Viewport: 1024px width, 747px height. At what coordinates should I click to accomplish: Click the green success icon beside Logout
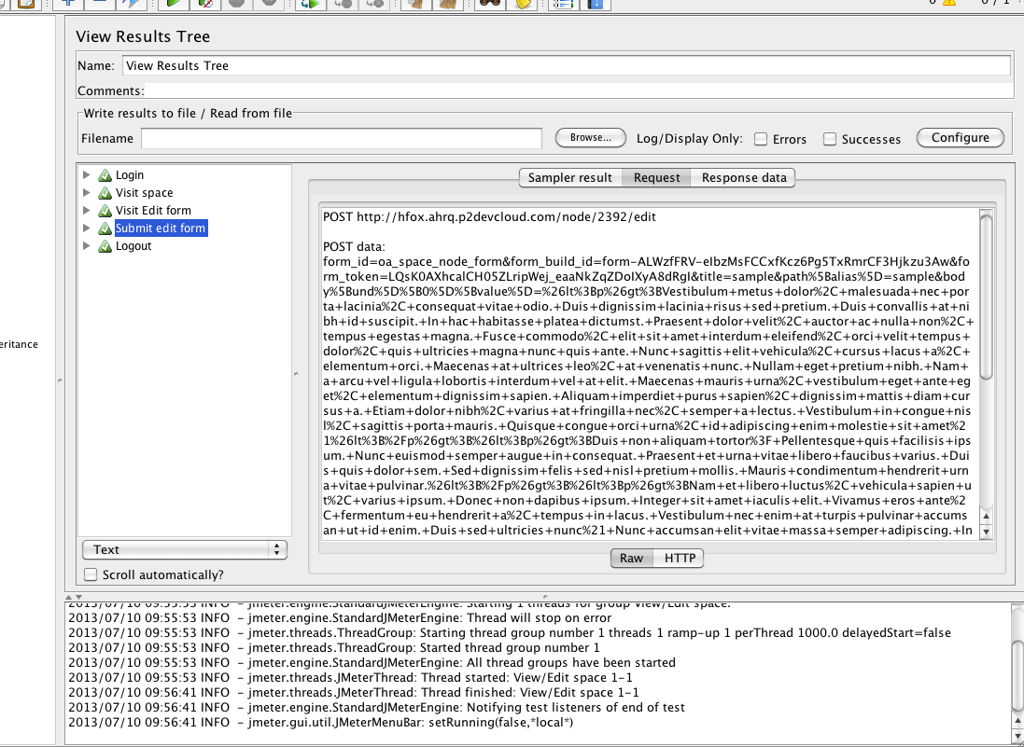(x=105, y=246)
